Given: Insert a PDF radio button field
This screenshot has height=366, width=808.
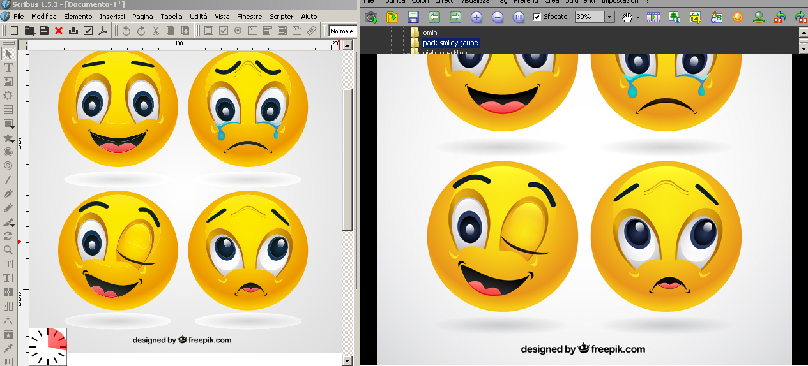Looking at the screenshot, I should tap(238, 30).
